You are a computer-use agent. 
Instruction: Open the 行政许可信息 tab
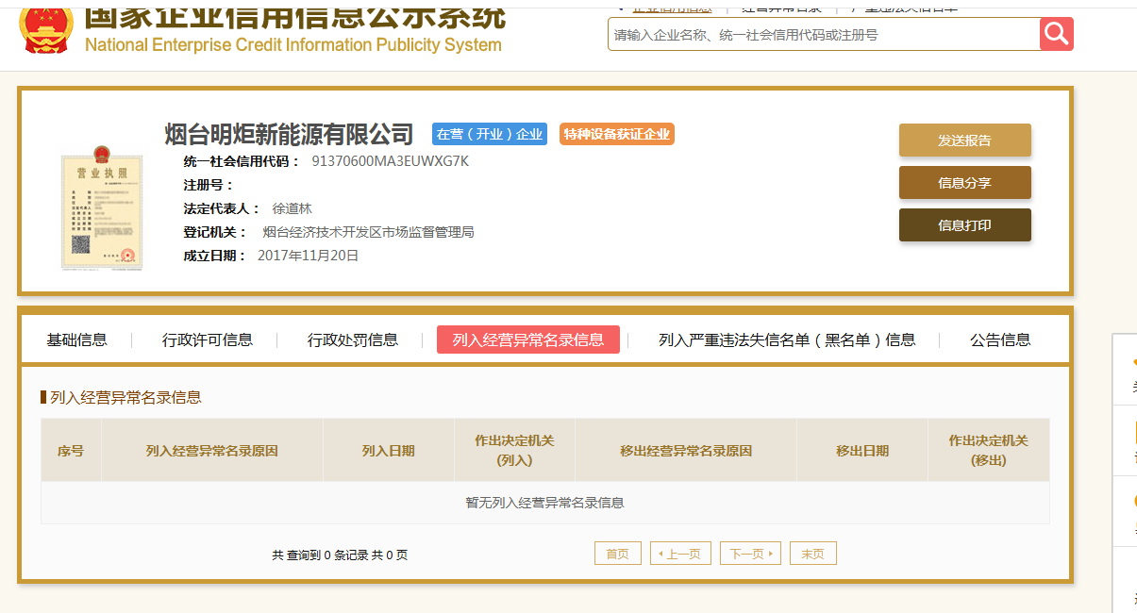pyautogui.click(x=208, y=340)
